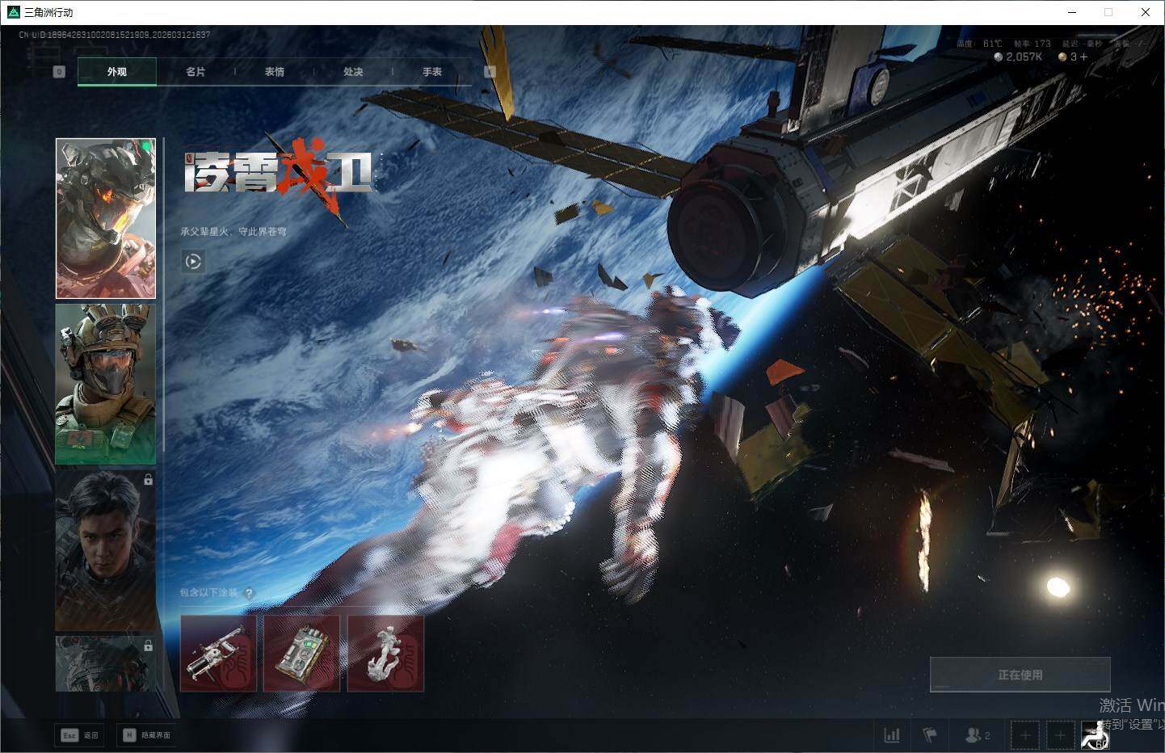Image resolution: width=1165 pixels, height=753 pixels.
Task: Close the 三角洲行动 window
Action: coord(1145,12)
